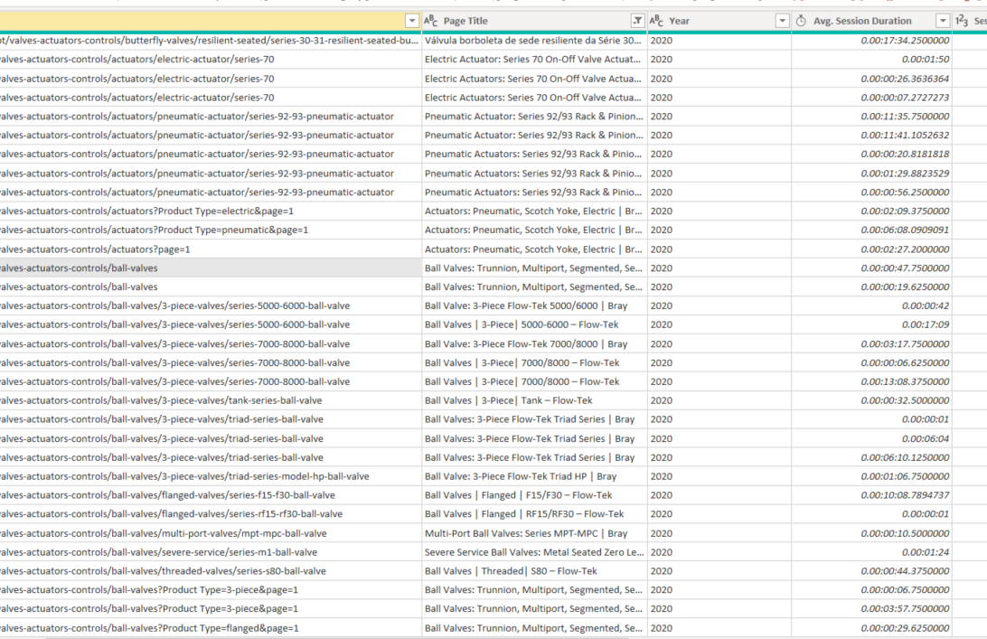
Task: Click the ball-valves?Product Type=flanged&page=1 URL cell
Action: (x=211, y=628)
